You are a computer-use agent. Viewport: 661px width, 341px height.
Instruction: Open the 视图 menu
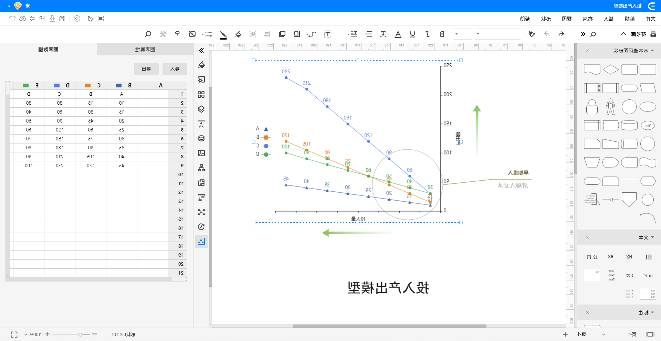tap(567, 19)
